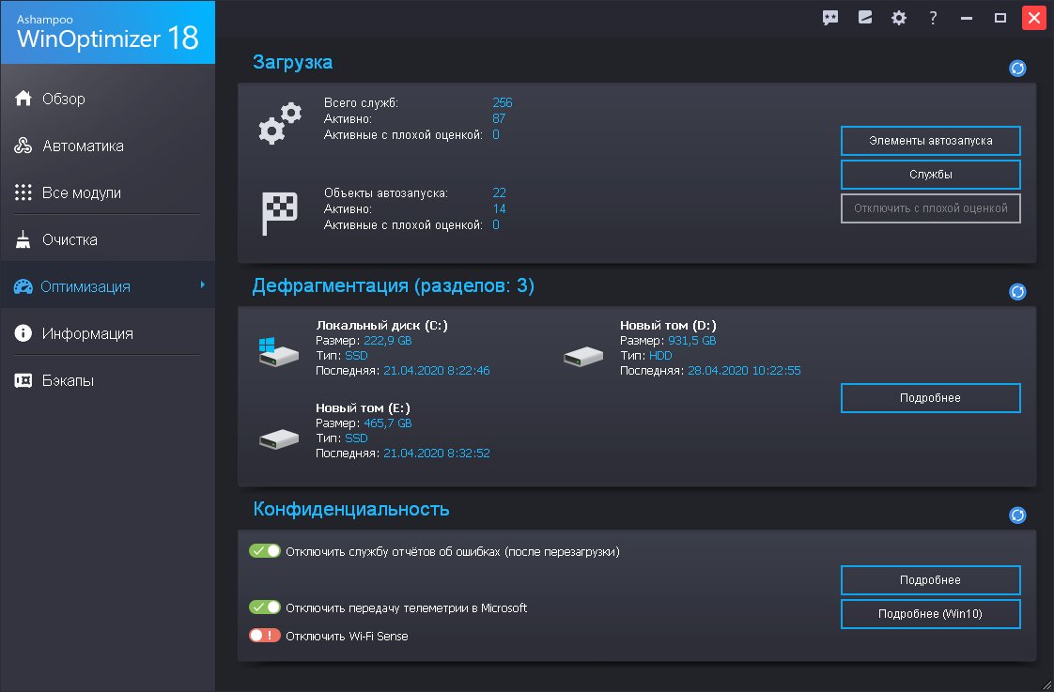The width and height of the screenshot is (1054, 692).
Task: Click the Конфиденциальность heading
Action: [x=351, y=509]
